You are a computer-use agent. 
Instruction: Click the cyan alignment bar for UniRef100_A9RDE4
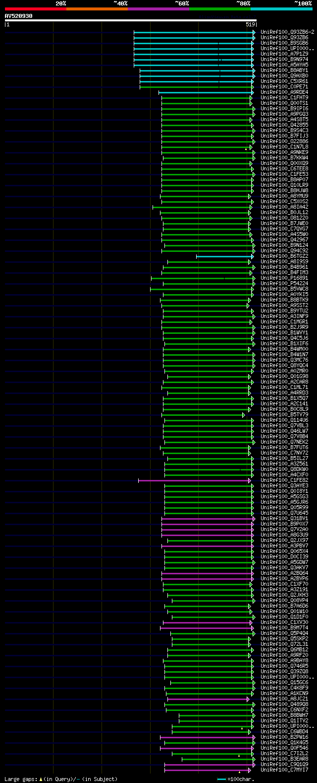[x=206, y=92]
